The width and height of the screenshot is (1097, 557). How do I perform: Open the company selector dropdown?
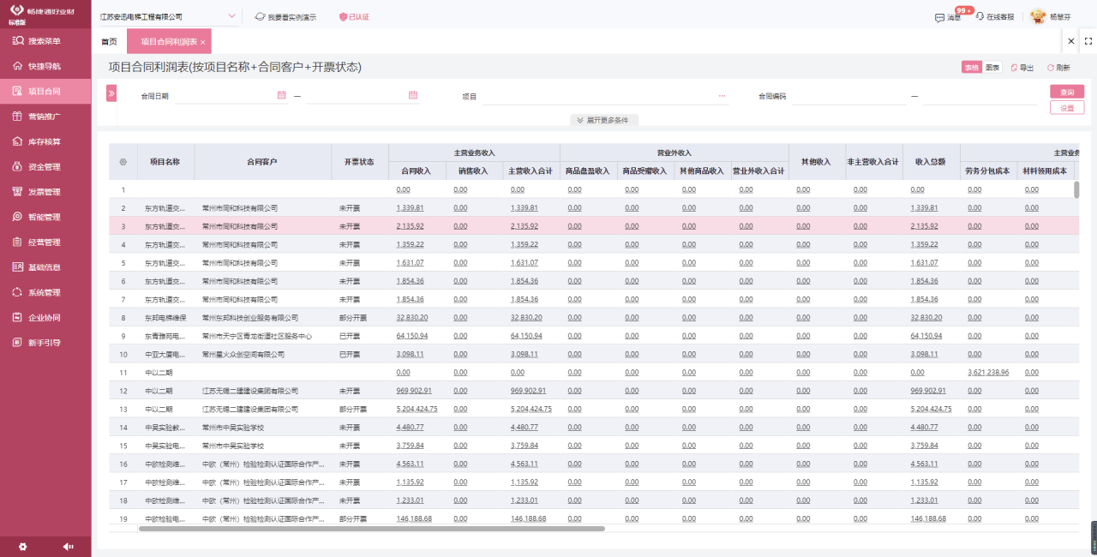click(232, 16)
